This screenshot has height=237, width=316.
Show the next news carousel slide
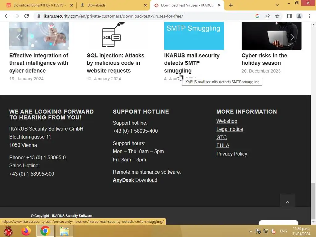coord(292,37)
